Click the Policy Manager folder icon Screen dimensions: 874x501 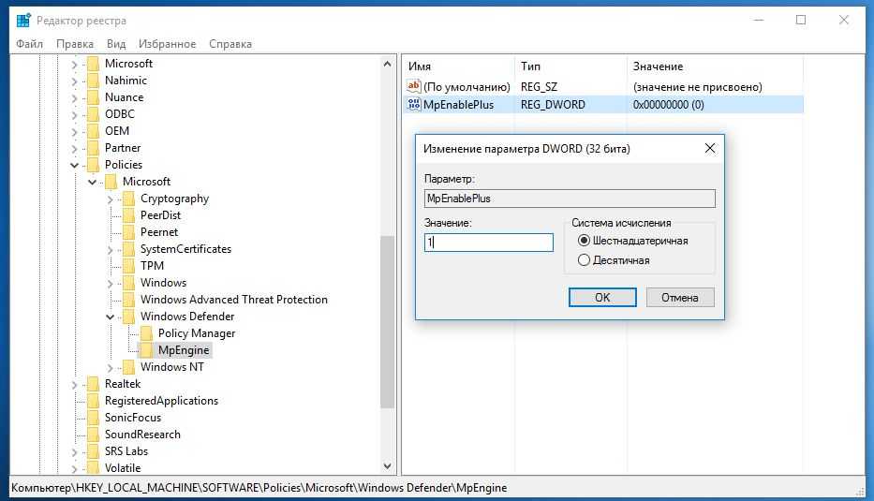(146, 333)
